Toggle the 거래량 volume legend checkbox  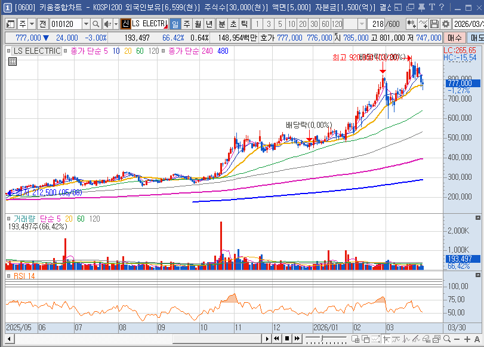[8, 219]
